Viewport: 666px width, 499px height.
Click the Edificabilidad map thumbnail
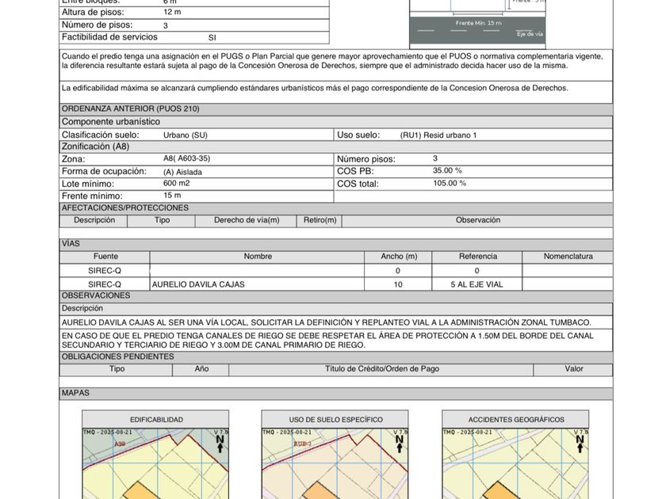(155, 463)
